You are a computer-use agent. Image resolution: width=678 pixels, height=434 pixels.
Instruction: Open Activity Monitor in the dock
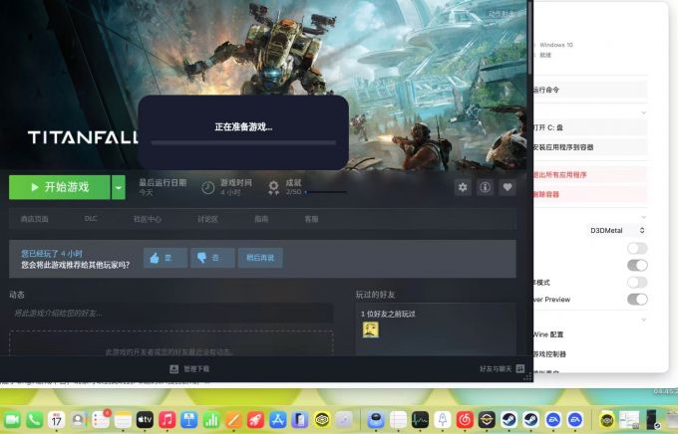(x=420, y=420)
